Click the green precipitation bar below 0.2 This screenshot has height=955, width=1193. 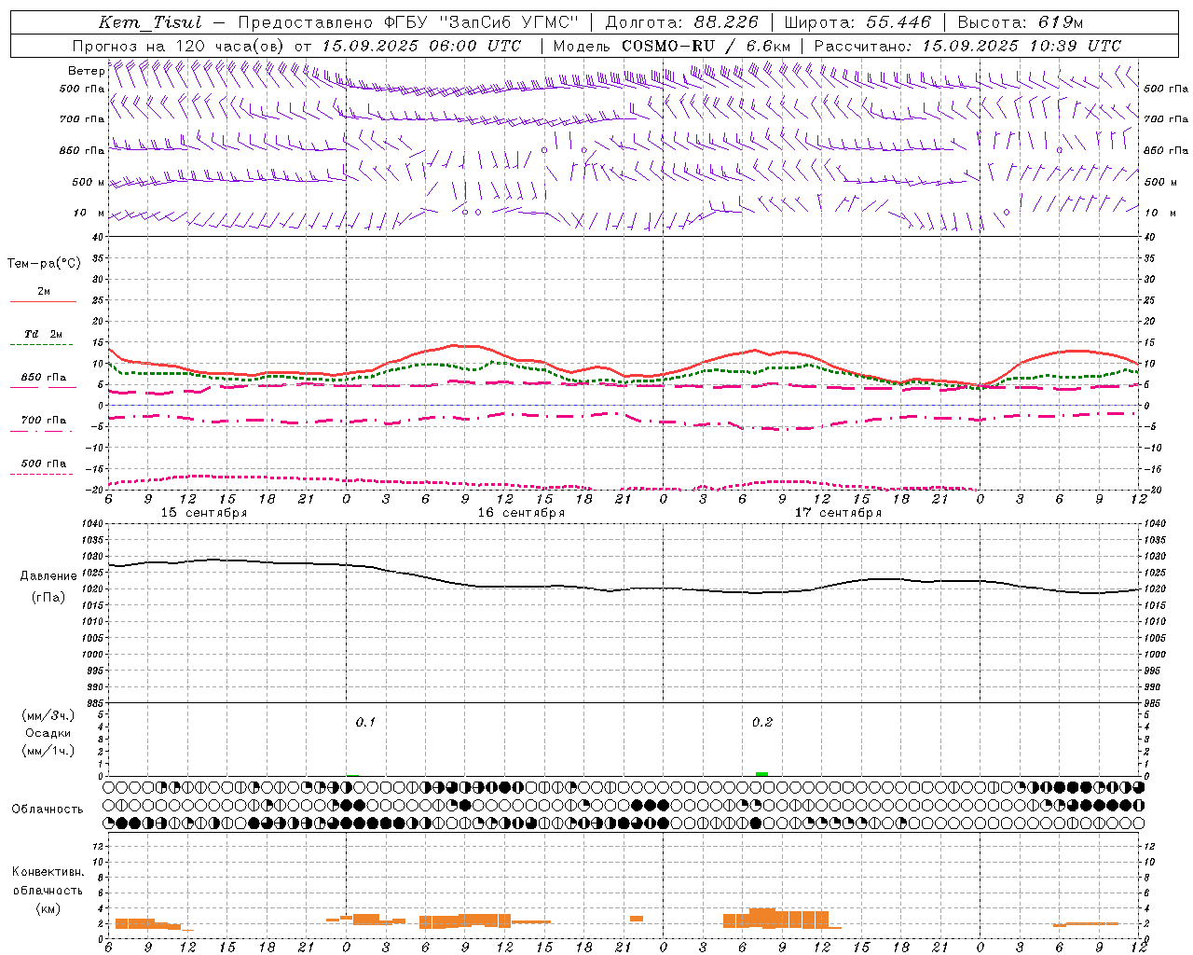point(762,774)
